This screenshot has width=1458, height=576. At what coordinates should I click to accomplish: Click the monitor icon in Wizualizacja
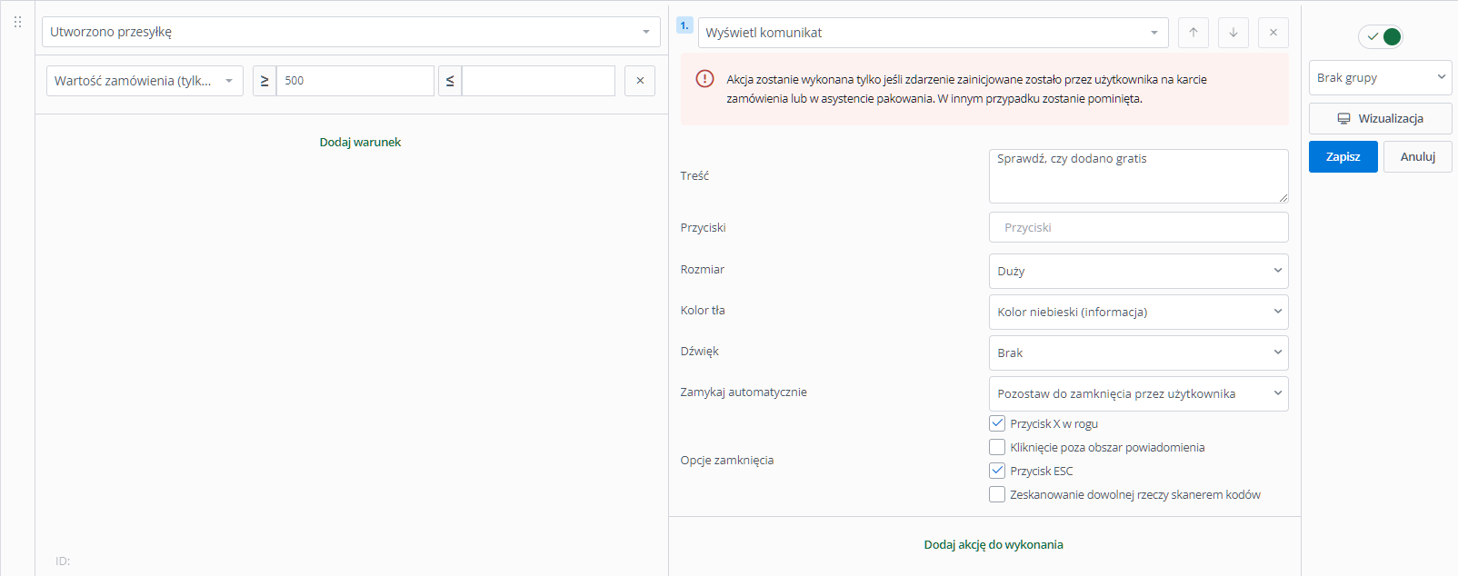[x=1343, y=119]
